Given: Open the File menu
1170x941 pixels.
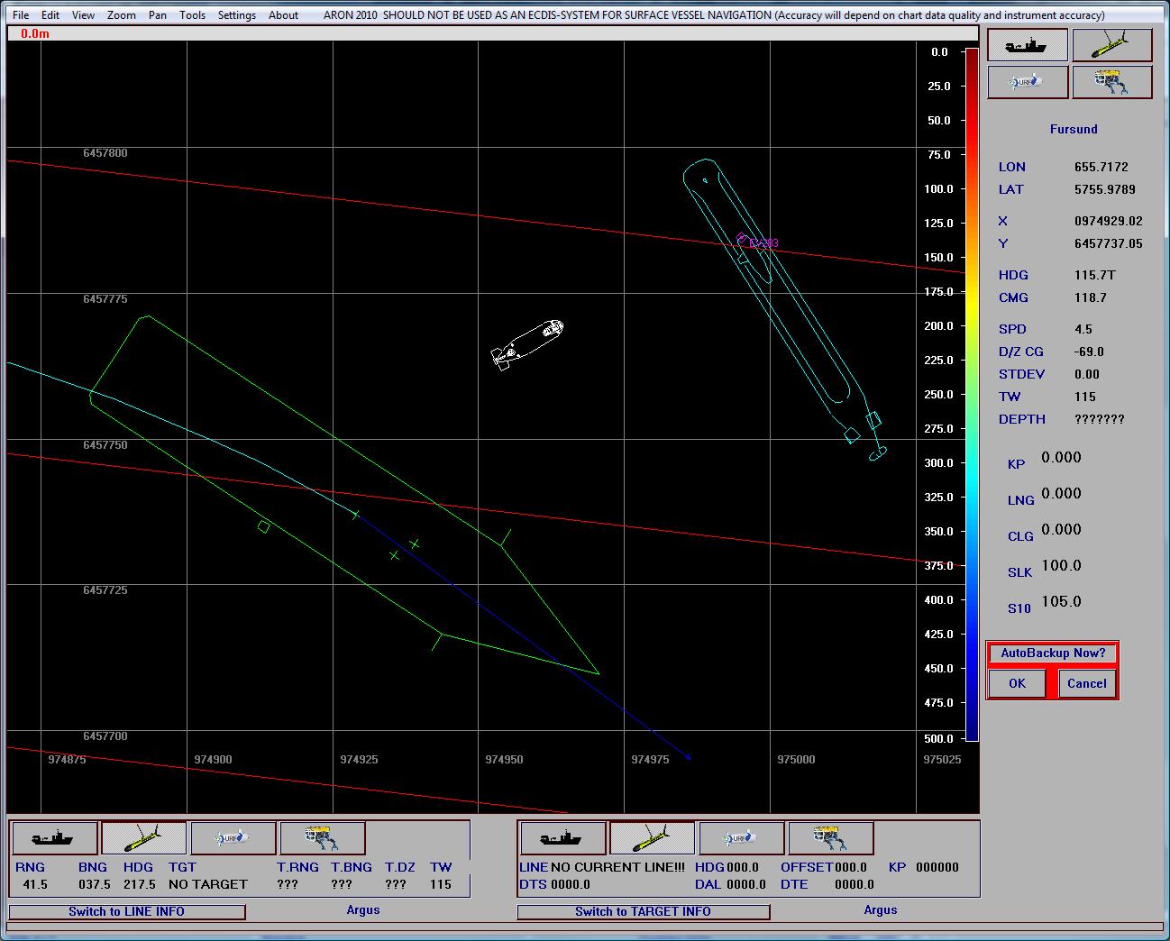Looking at the screenshot, I should [x=21, y=15].
